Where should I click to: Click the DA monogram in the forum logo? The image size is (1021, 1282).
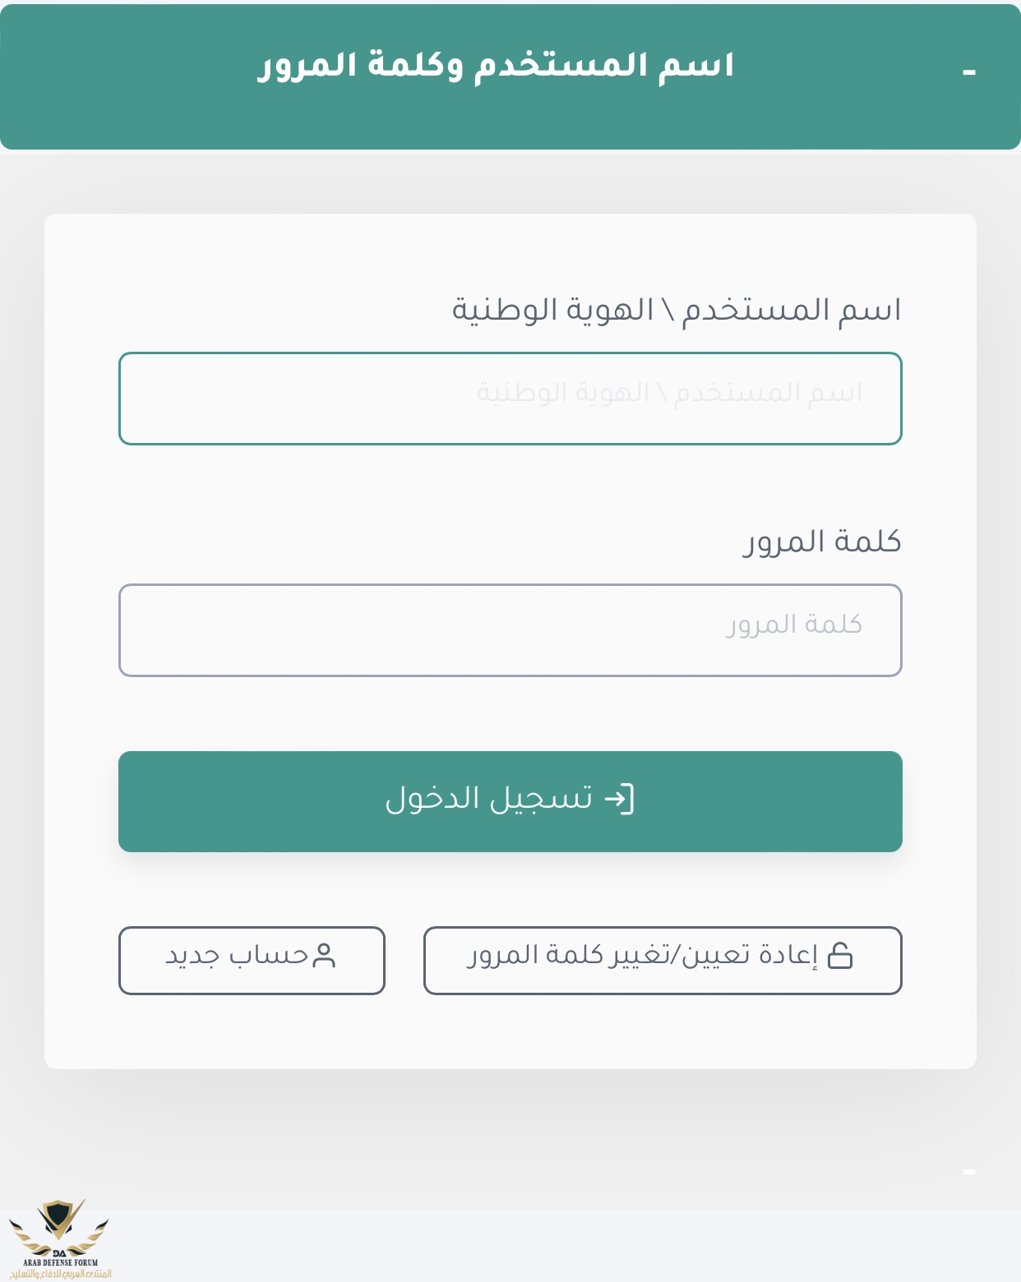[58, 1252]
